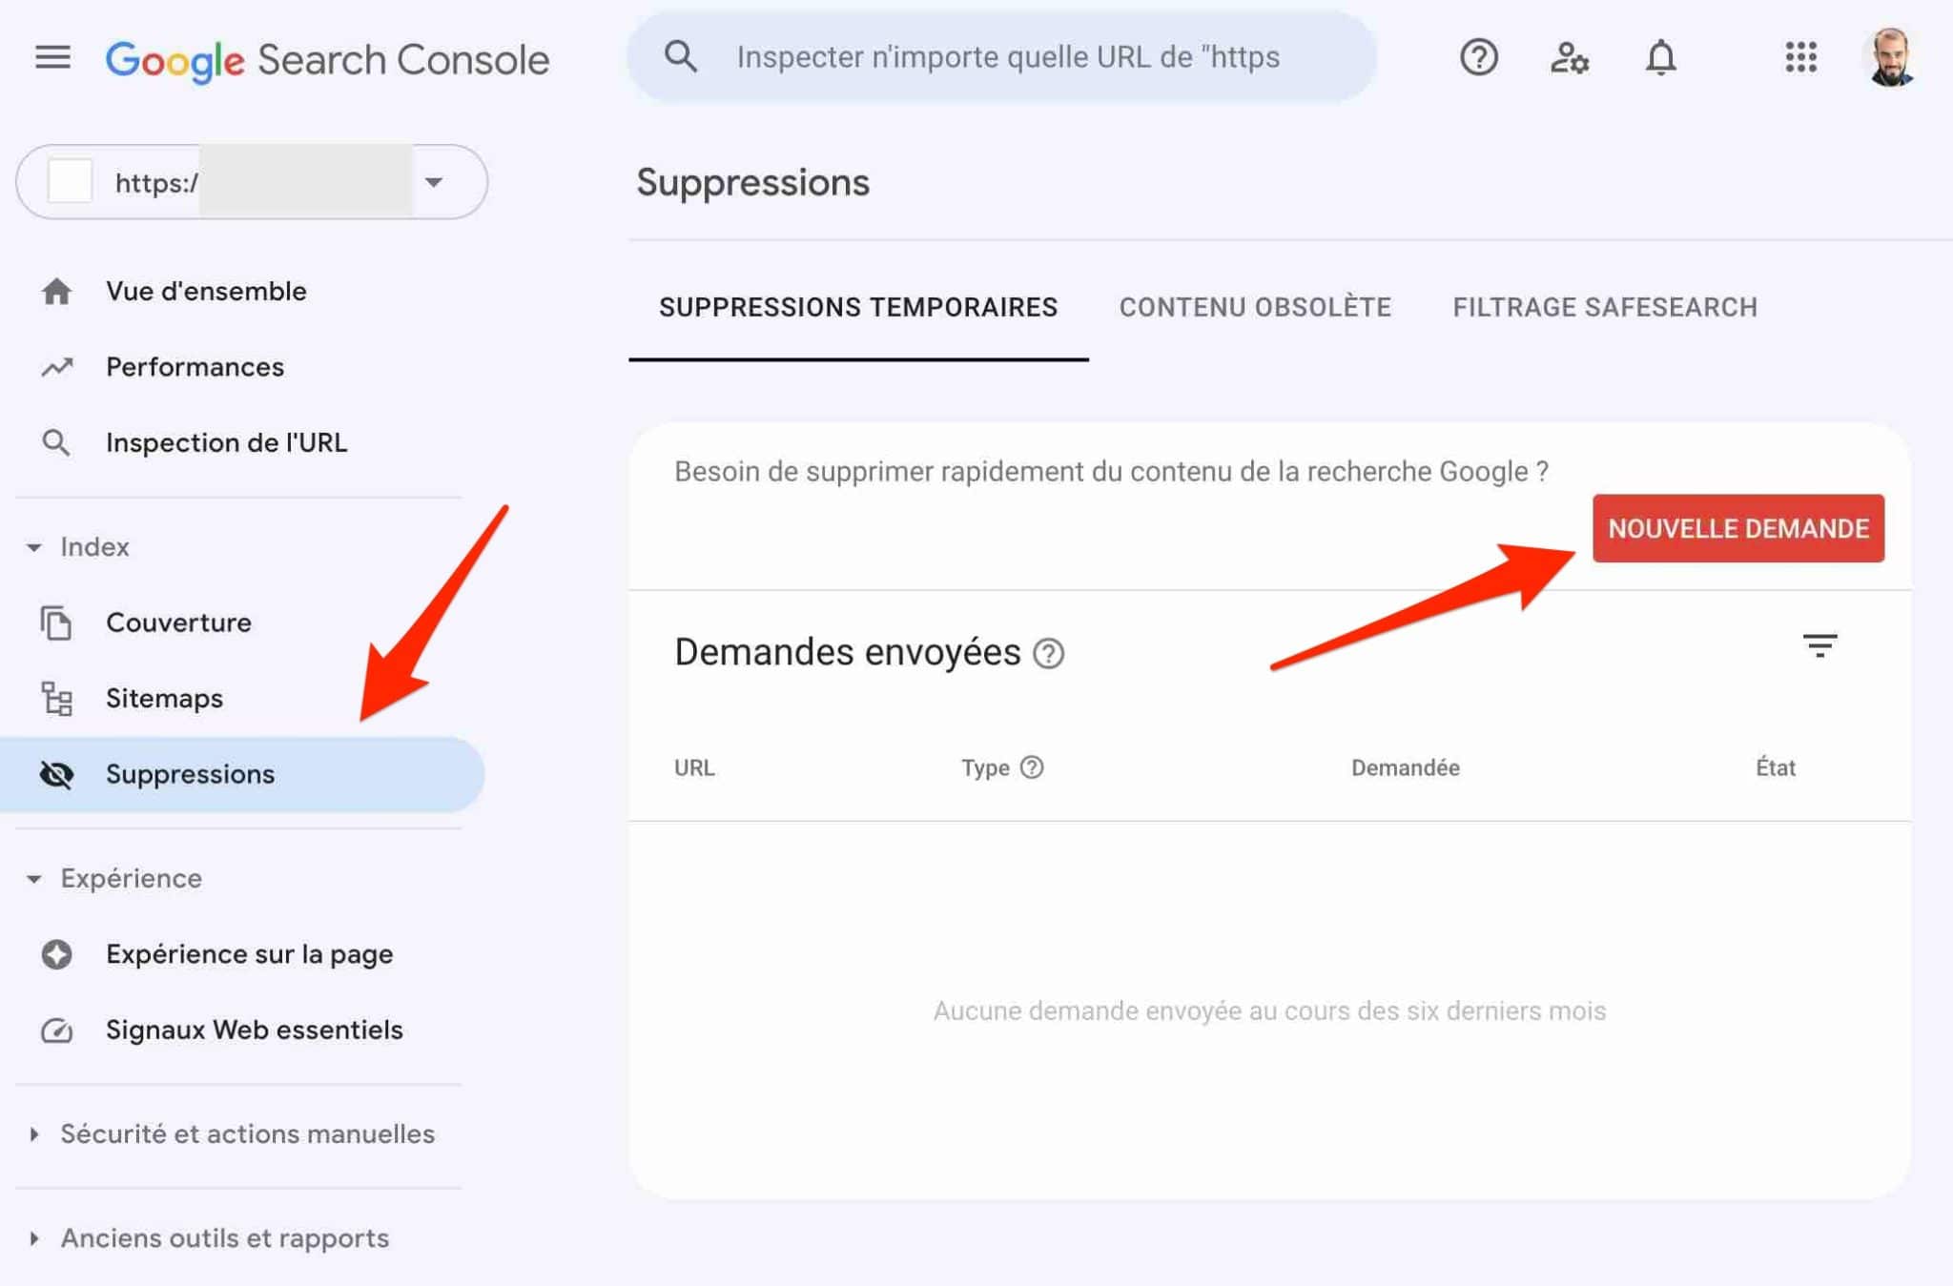Collapse the Expérience section
This screenshot has height=1286, width=1953.
coord(114,878)
